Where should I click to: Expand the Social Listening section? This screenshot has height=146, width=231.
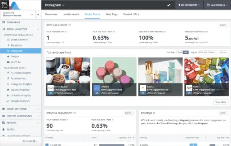click(x=38, y=109)
